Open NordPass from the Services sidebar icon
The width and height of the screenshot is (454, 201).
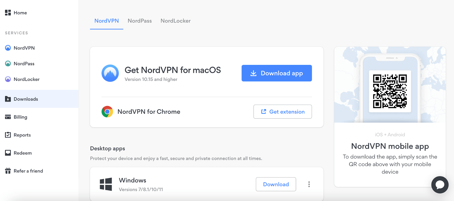[x=8, y=63]
